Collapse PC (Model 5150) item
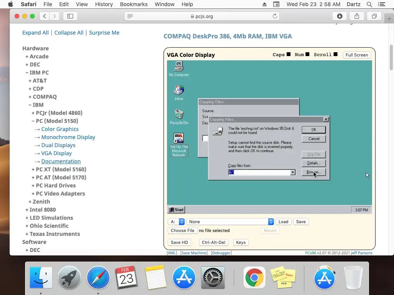 pyautogui.click(x=55, y=121)
